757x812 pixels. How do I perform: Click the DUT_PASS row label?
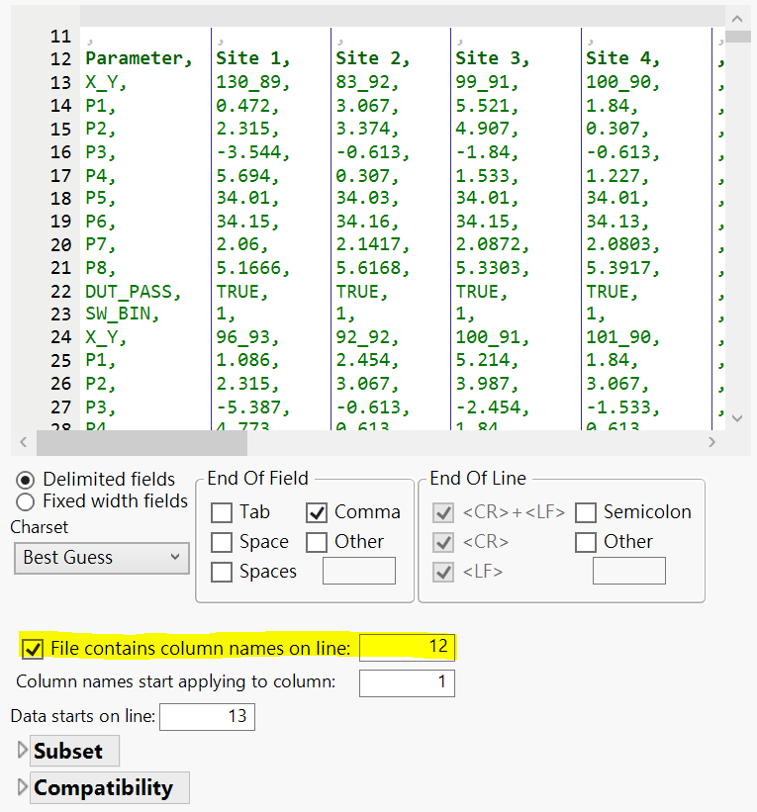pyautogui.click(x=134, y=292)
